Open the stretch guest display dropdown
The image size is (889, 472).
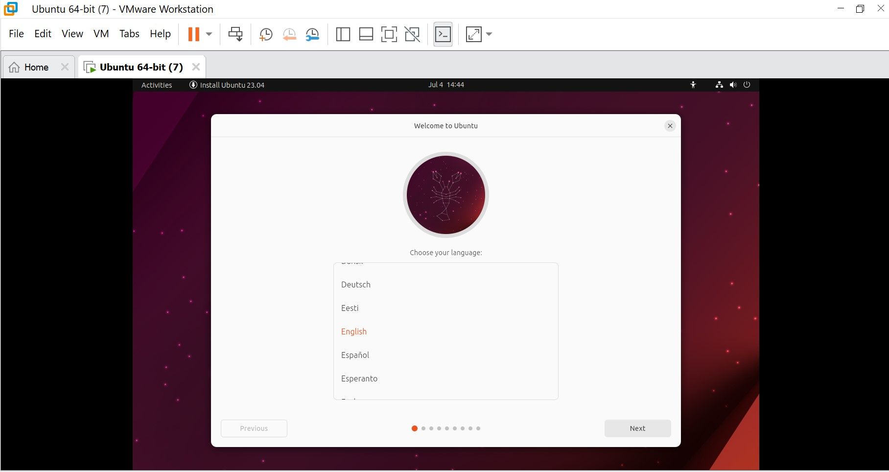pos(489,34)
